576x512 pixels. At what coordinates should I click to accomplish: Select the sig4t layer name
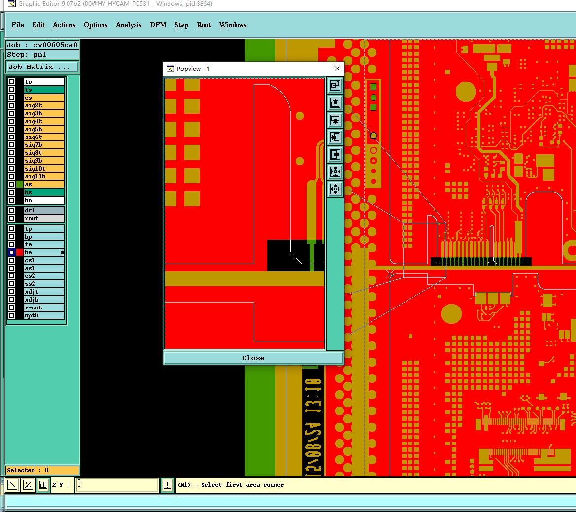[44, 121]
